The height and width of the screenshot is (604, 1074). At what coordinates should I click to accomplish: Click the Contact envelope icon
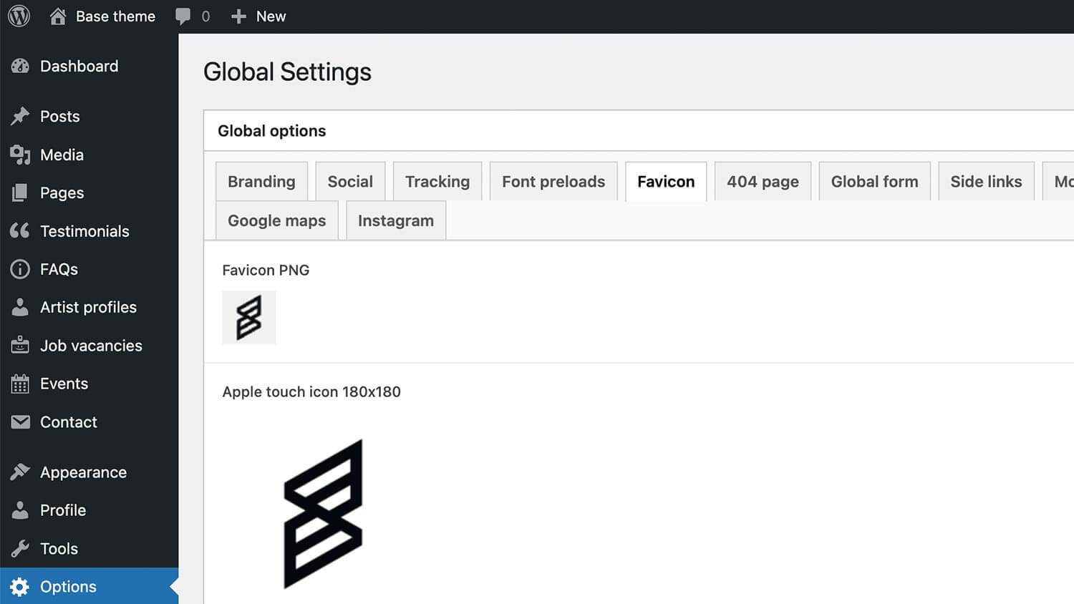coord(20,422)
